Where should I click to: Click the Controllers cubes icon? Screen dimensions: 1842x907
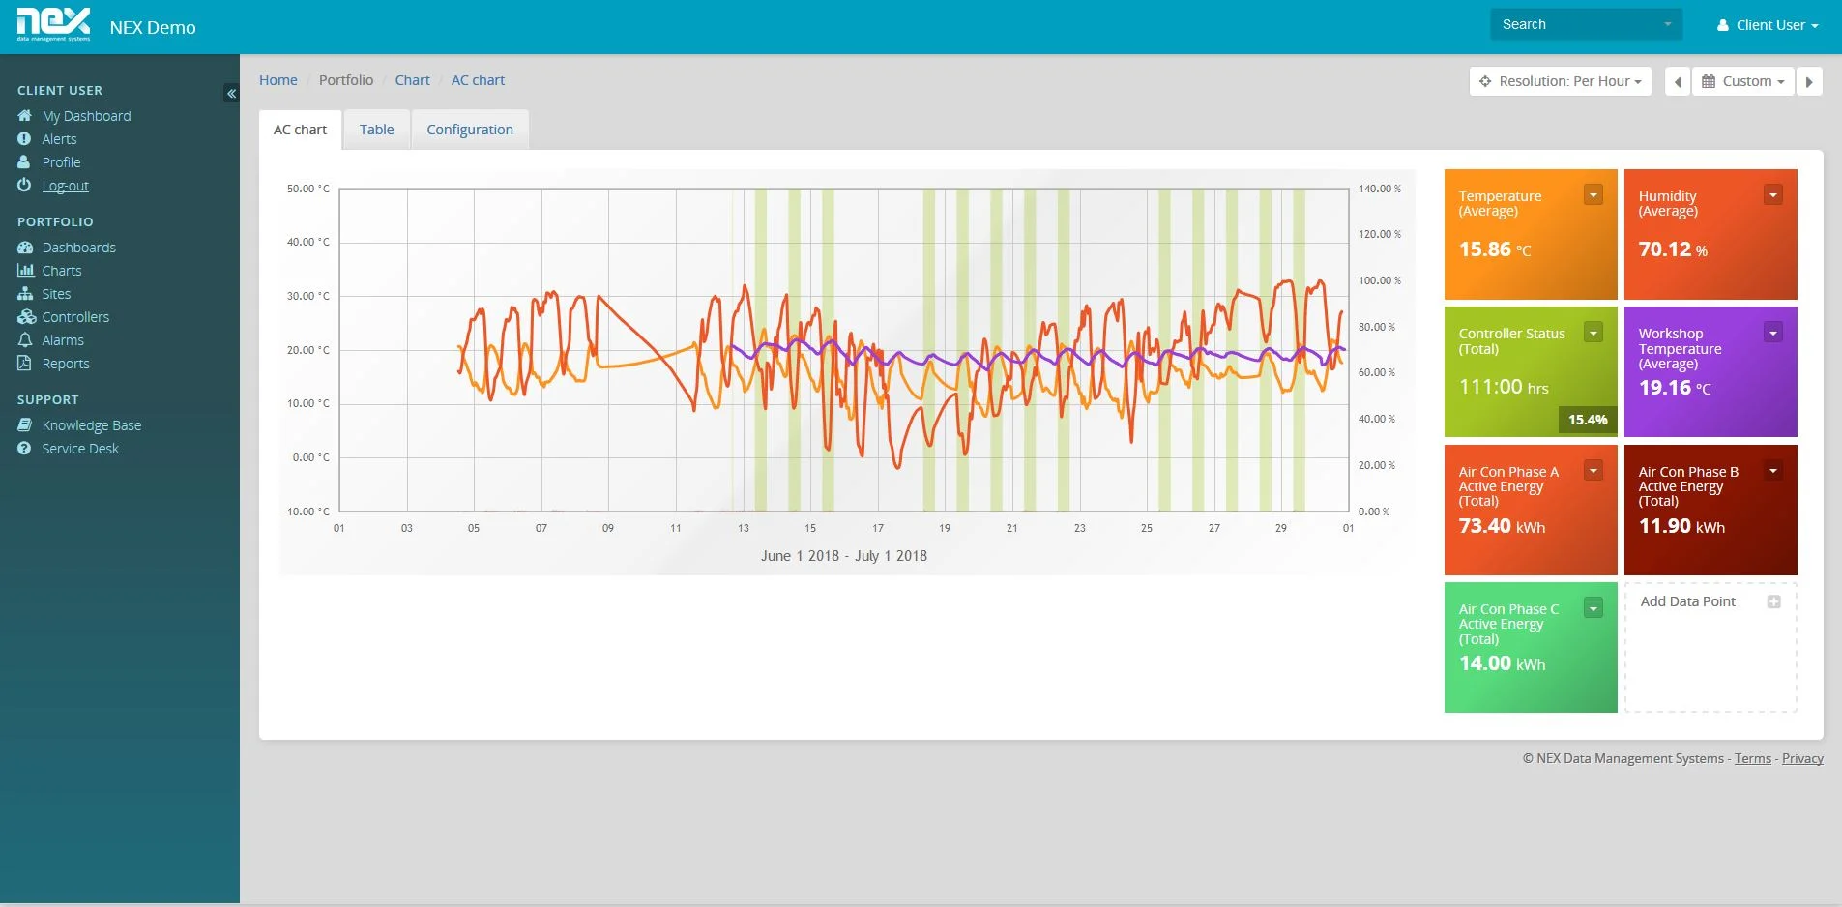(x=26, y=316)
